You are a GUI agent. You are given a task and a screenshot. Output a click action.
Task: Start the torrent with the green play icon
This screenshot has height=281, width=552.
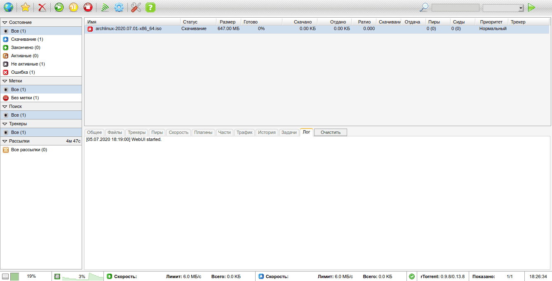click(59, 7)
